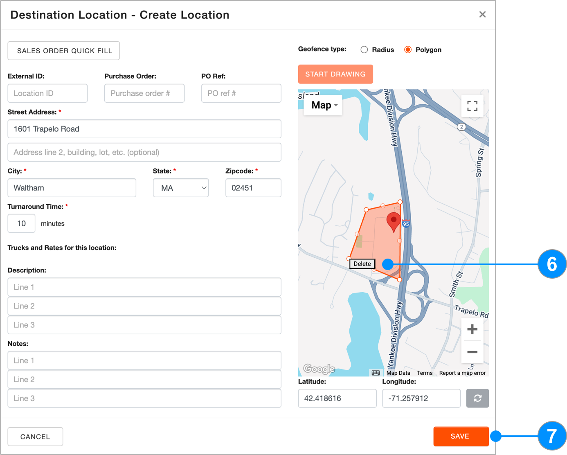
Task: Zoom in on the map
Action: pyautogui.click(x=472, y=329)
